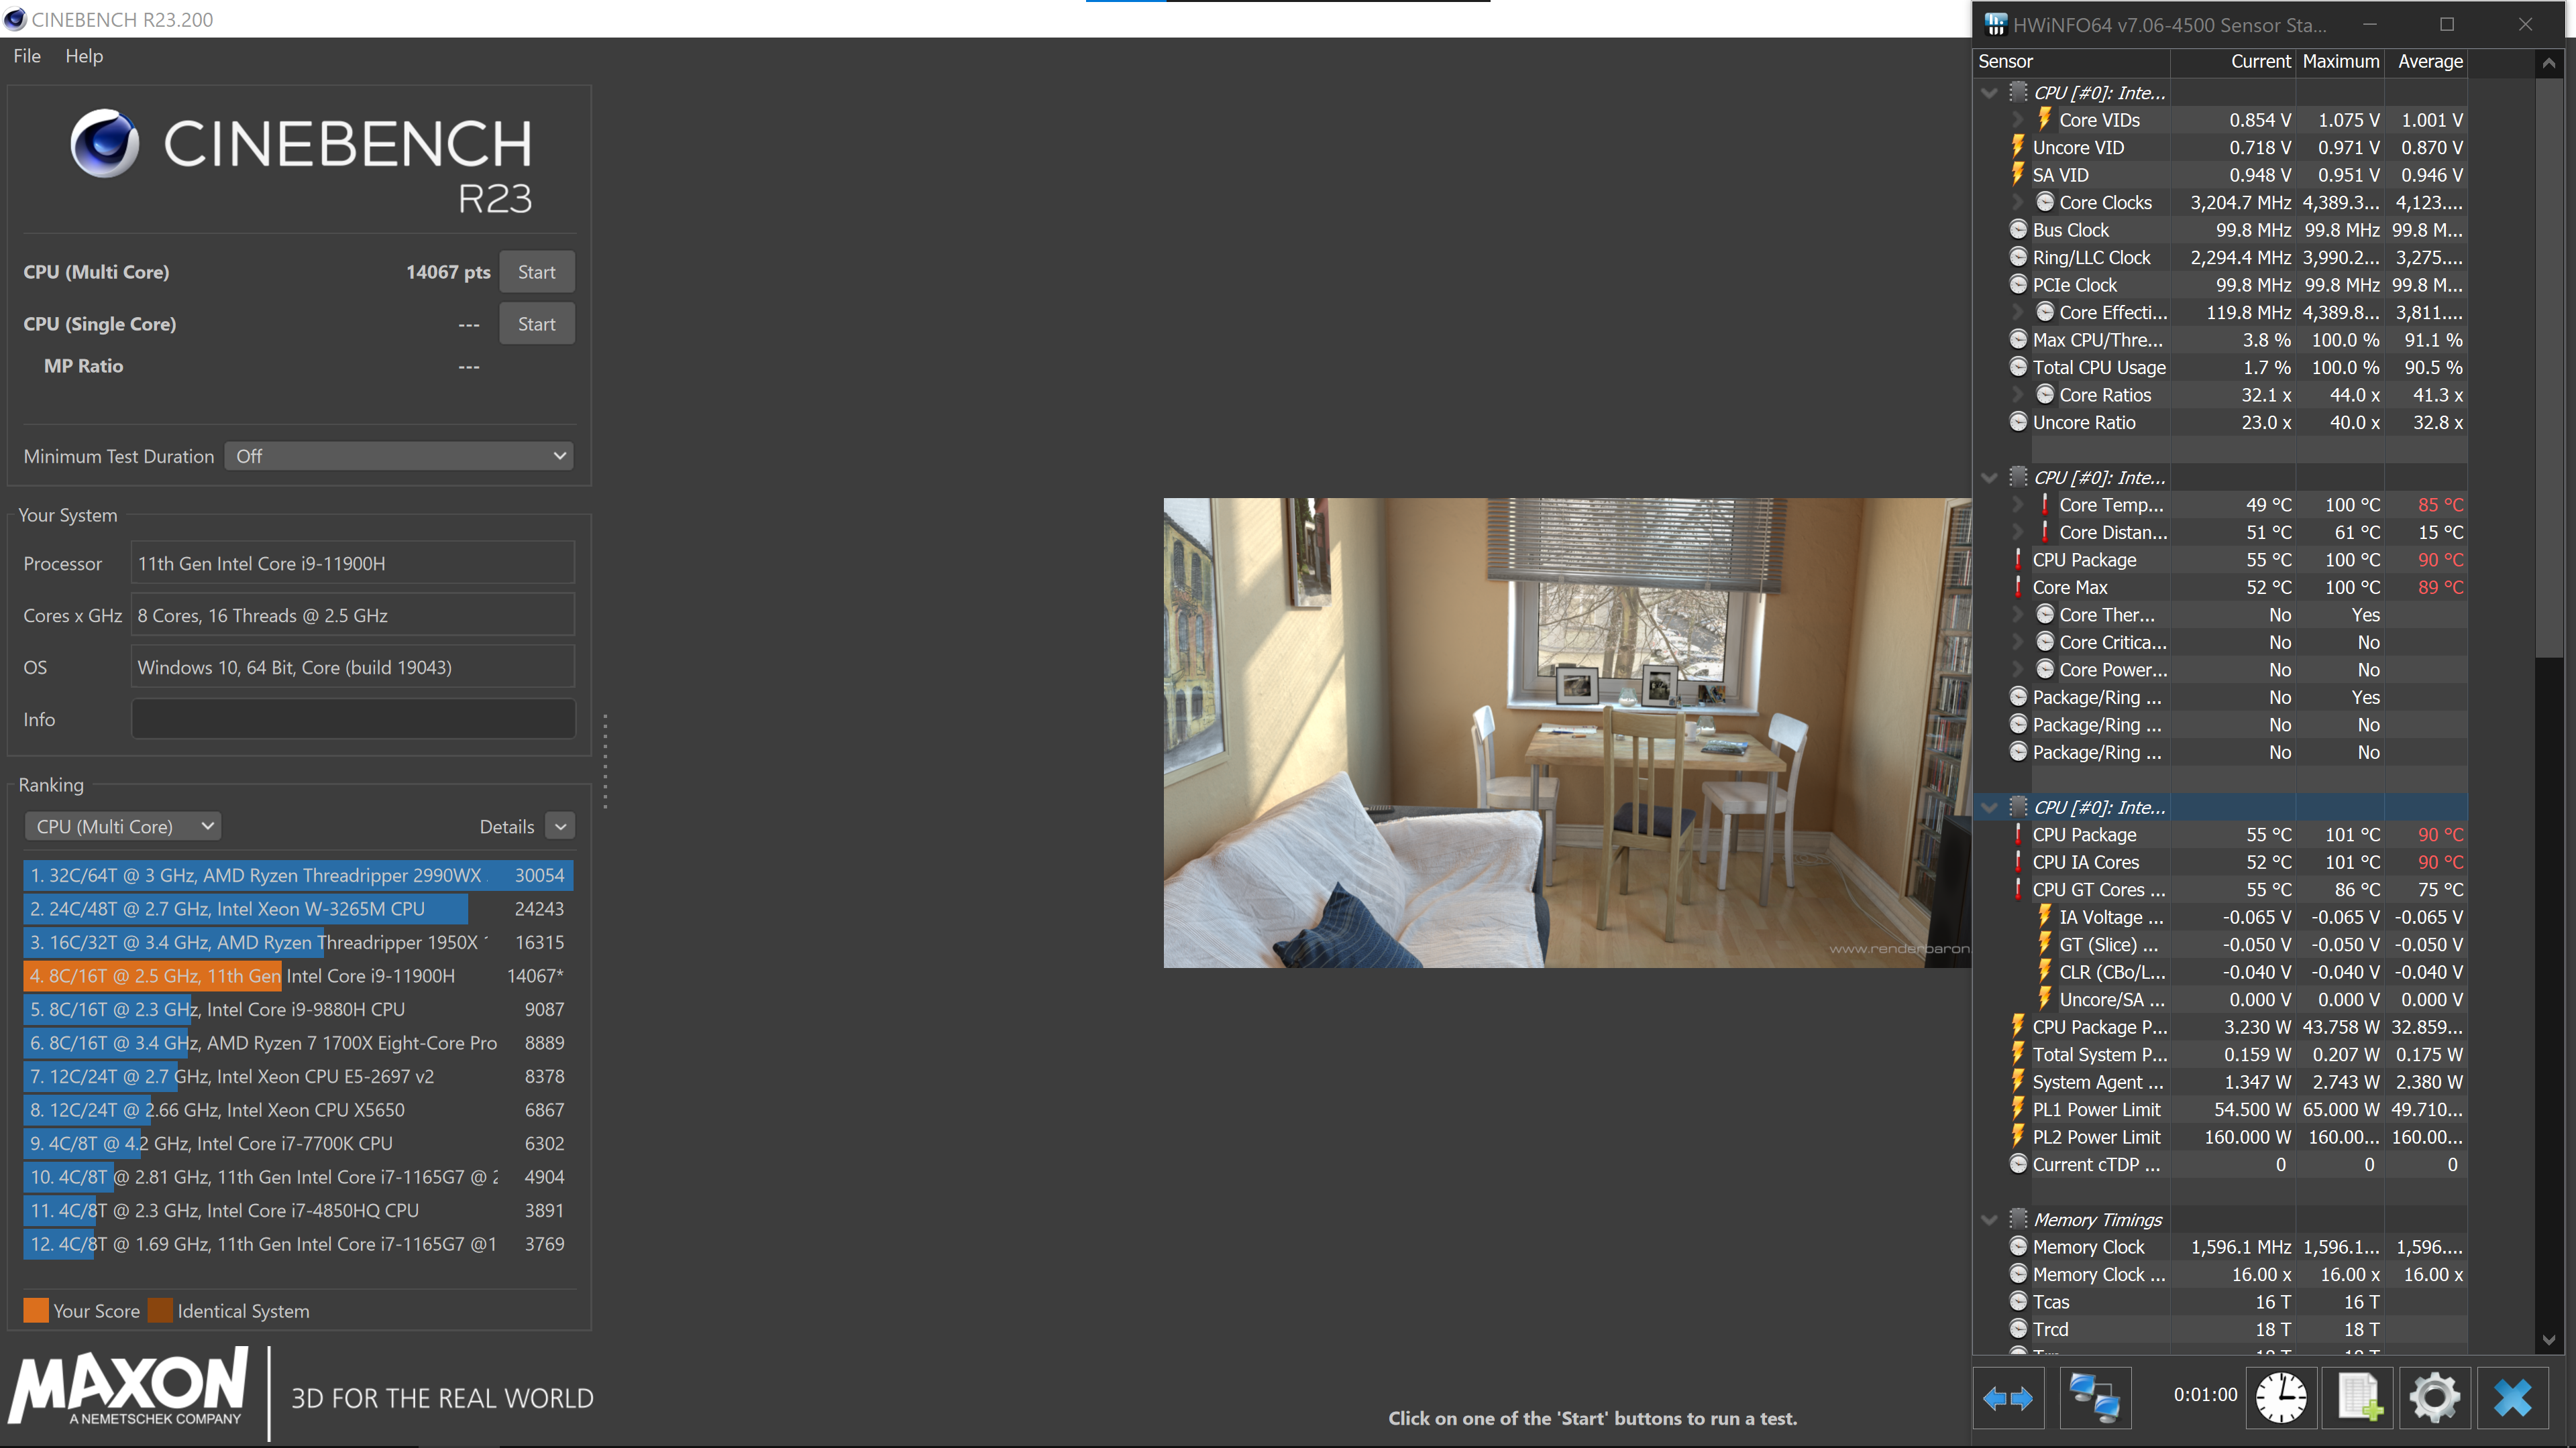Open the CPU (Multi Core) ranking dropdown
The height and width of the screenshot is (1448, 2576).
[x=123, y=827]
